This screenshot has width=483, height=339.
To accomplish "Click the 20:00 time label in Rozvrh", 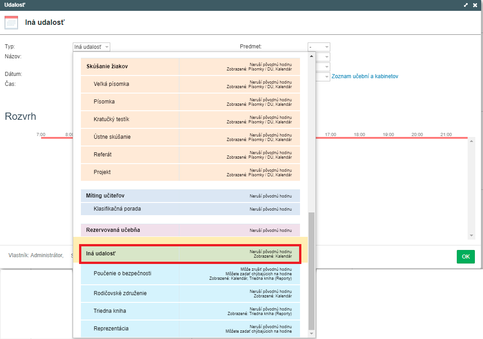I will pos(417,135).
